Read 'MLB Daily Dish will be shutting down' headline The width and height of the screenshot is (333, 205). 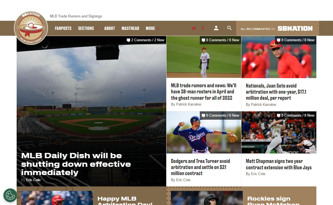76,164
